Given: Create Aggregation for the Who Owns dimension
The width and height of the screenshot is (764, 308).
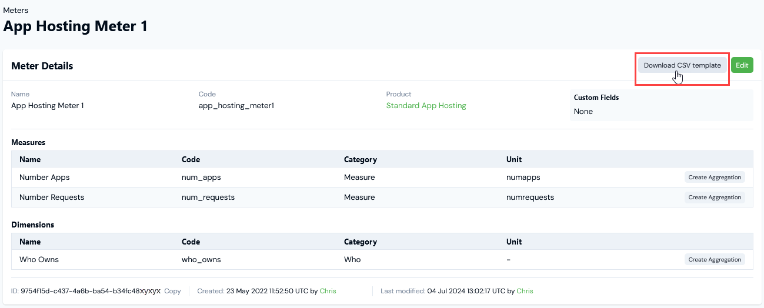Looking at the screenshot, I should pos(714,260).
